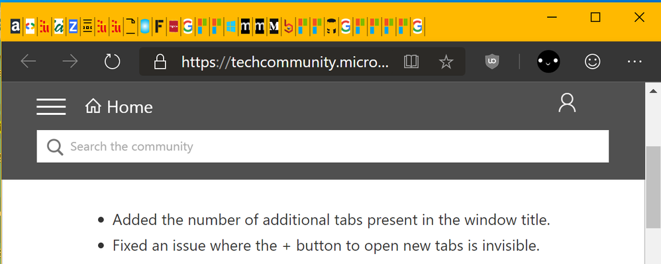Open the user account sign-in icon

pos(567,102)
